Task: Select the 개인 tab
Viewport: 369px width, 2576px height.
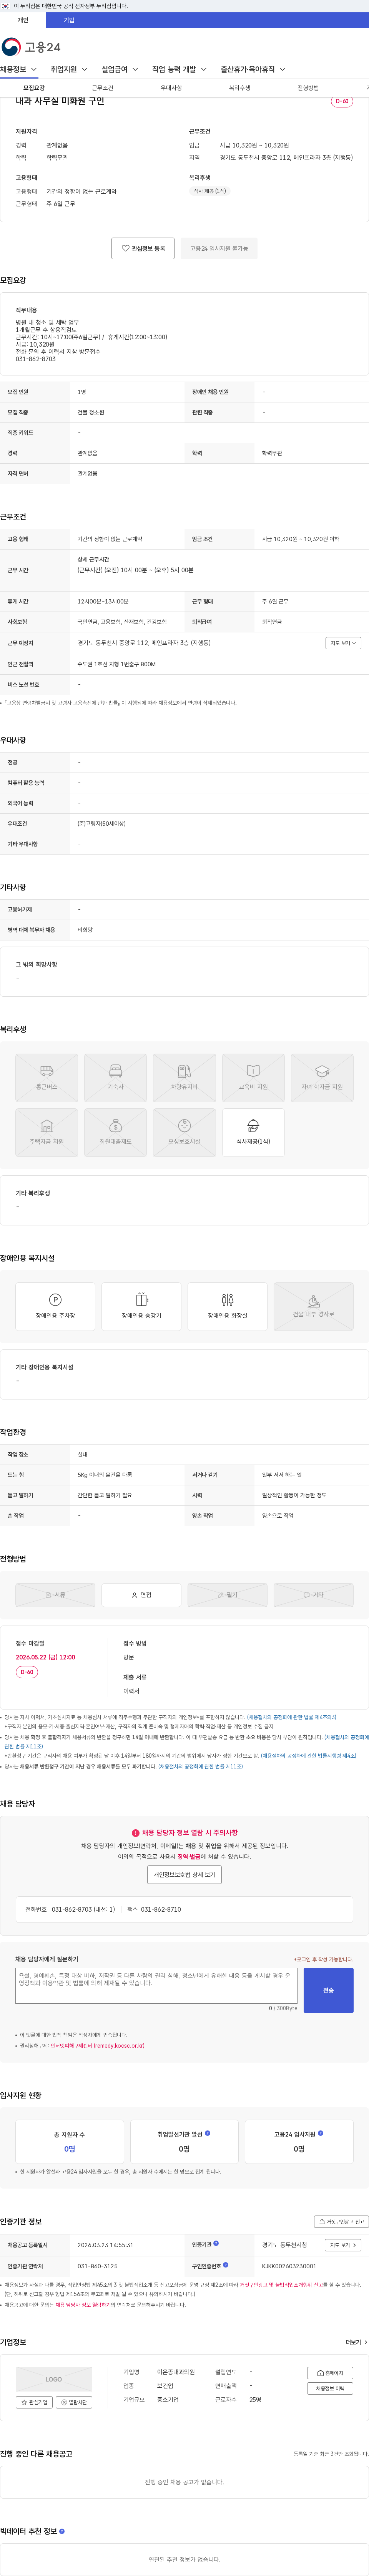Action: 23,20
